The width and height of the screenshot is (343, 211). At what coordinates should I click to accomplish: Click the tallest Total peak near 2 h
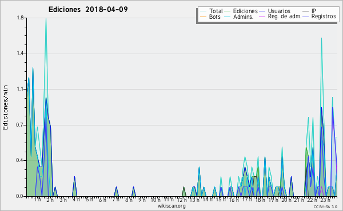46,18
